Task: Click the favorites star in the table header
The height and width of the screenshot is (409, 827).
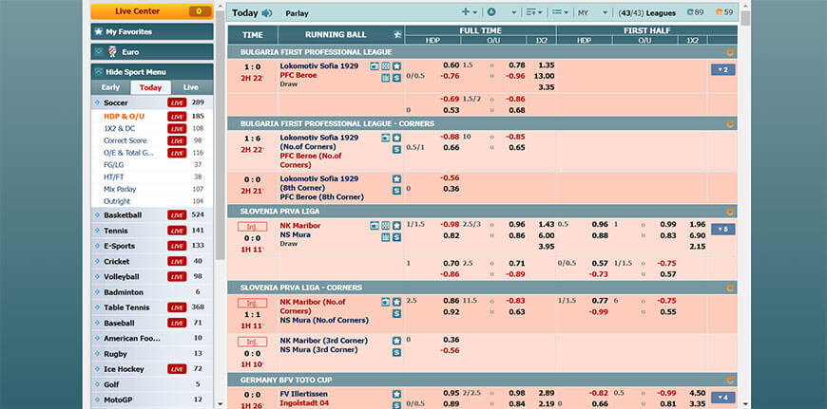Action: click(x=397, y=35)
